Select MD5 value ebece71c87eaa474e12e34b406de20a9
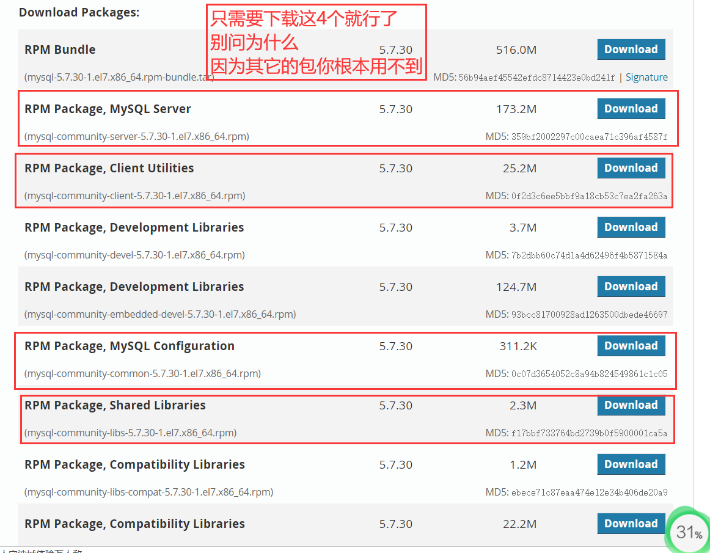710x553 pixels. (589, 493)
